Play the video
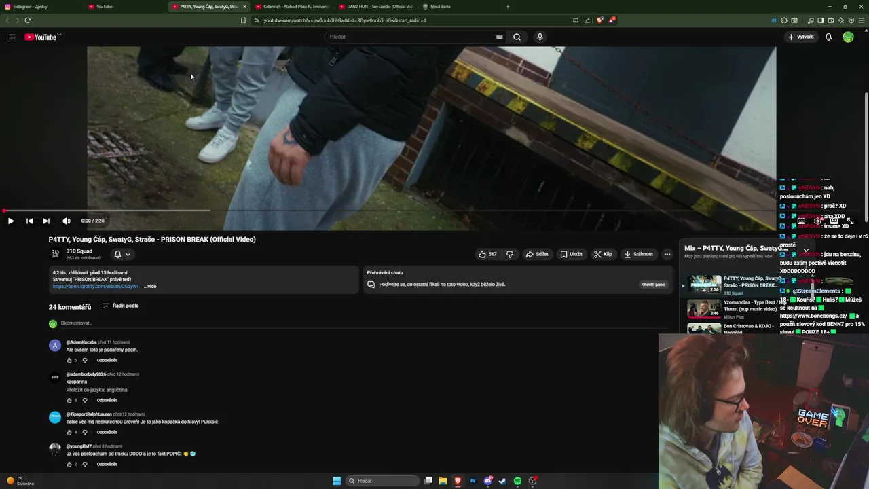The width and height of the screenshot is (869, 489). click(10, 221)
